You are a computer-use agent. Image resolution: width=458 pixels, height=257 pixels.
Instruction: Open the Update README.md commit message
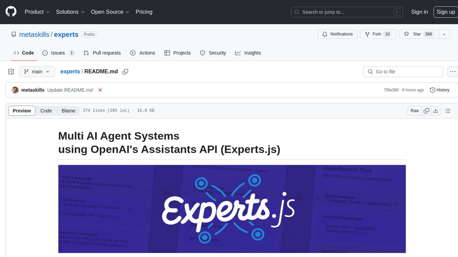pyautogui.click(x=70, y=90)
